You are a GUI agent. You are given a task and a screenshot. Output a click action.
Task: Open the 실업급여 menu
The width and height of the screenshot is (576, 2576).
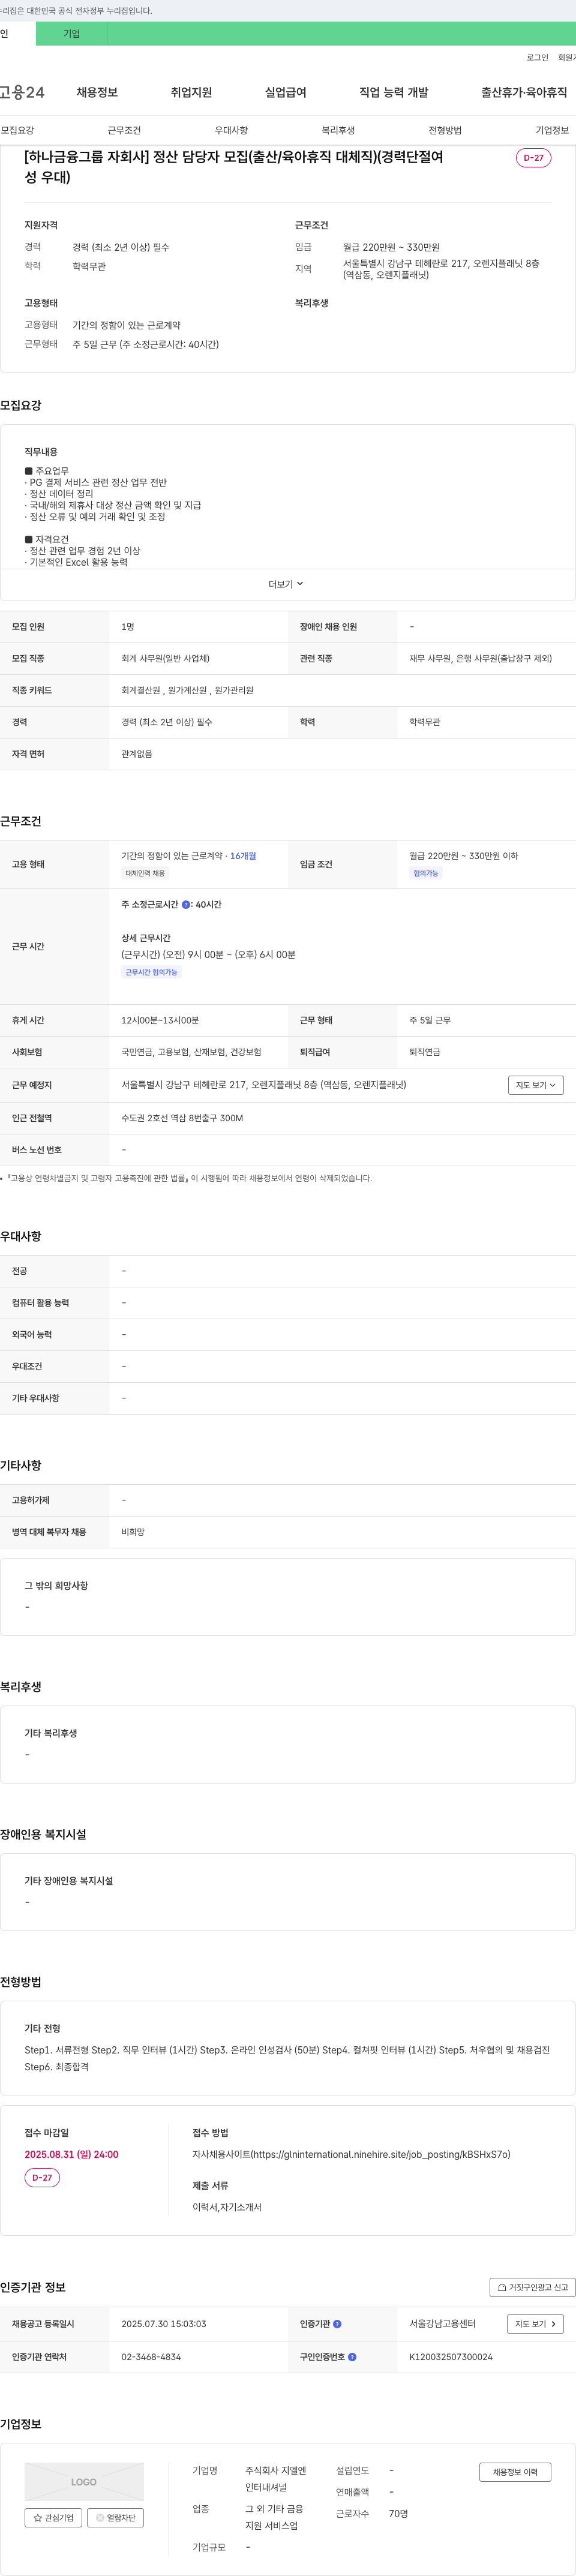pyautogui.click(x=285, y=92)
